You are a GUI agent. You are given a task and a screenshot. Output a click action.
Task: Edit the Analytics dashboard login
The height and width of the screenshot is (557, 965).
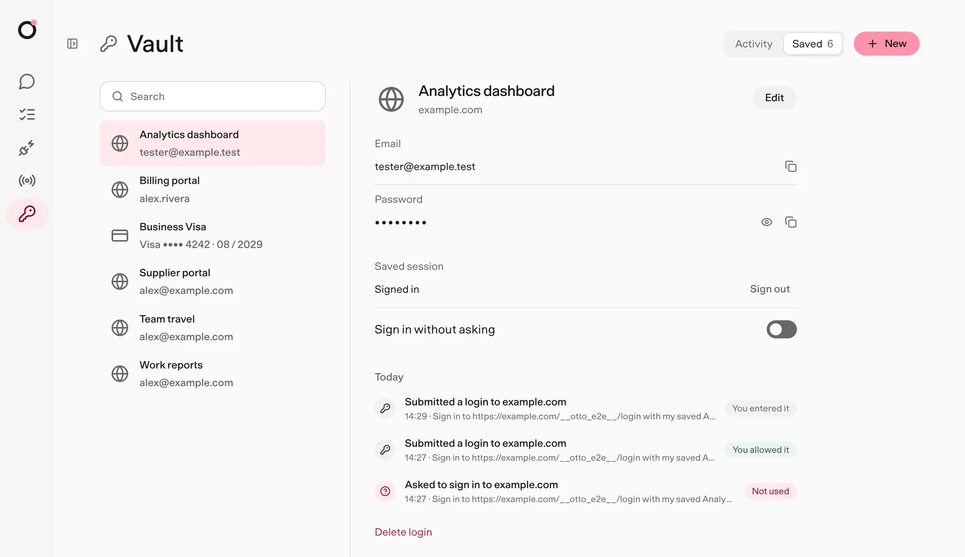coord(774,98)
